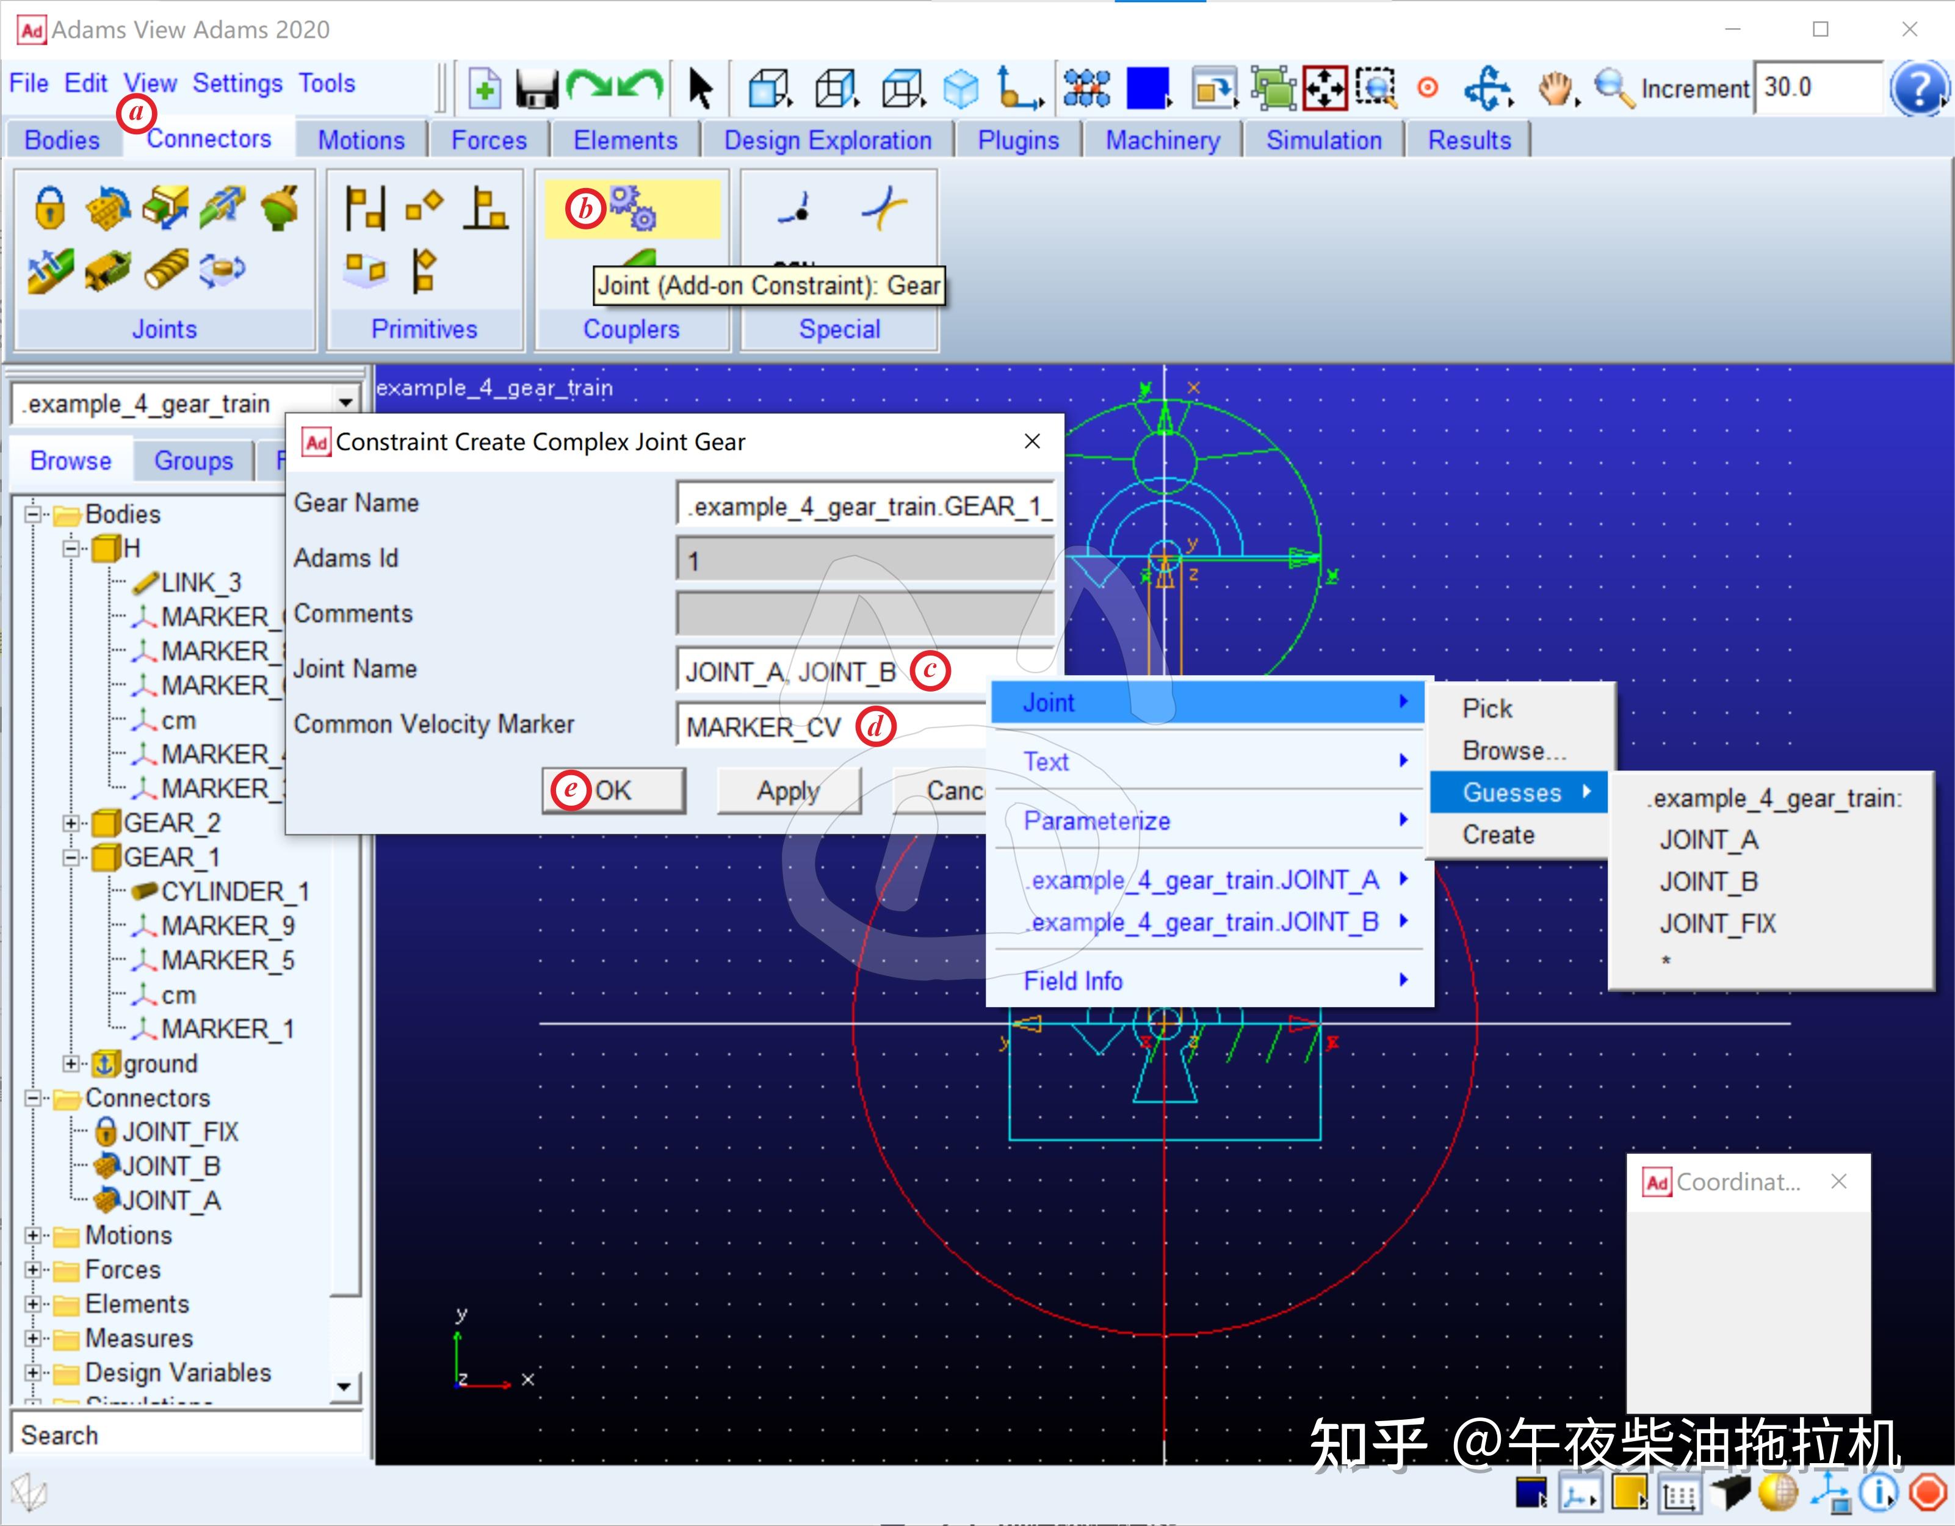Image resolution: width=1955 pixels, height=1526 pixels.
Task: Save the model with the floppy disk icon
Action: [x=537, y=89]
